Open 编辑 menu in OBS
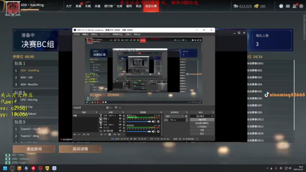 tap(85, 34)
